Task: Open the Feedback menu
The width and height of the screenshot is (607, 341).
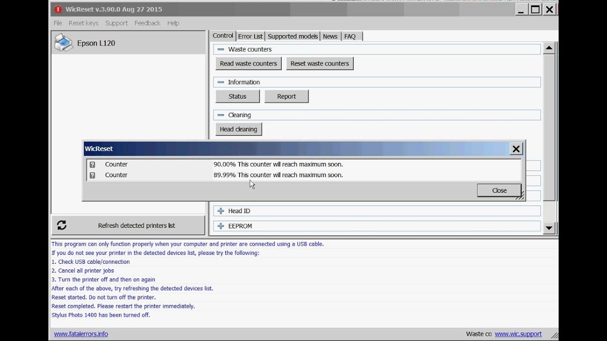Action: click(147, 23)
